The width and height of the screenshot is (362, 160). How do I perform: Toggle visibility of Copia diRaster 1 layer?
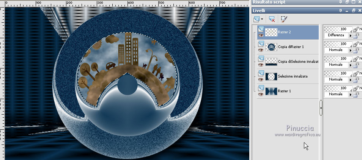coord(261,50)
